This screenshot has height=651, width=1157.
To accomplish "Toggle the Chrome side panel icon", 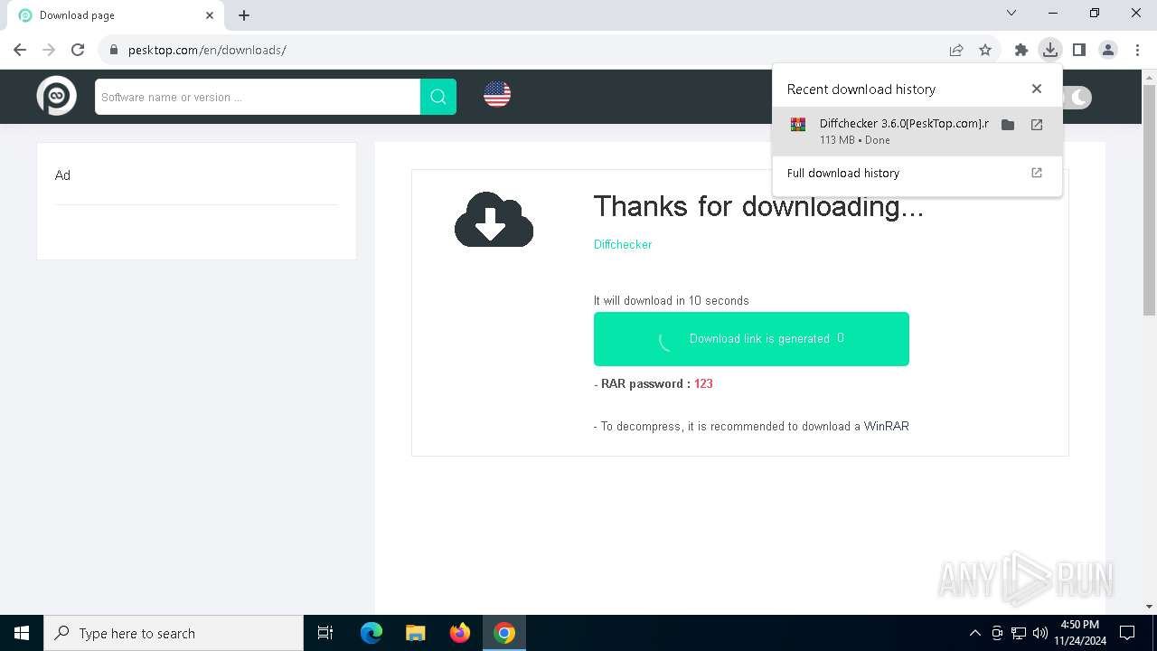I will point(1078,50).
